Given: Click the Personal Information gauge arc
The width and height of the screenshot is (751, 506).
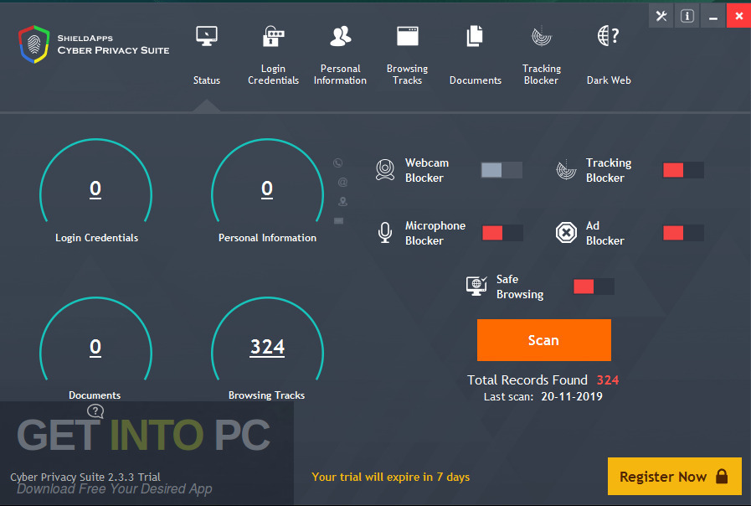Looking at the screenshot, I should tap(267, 180).
